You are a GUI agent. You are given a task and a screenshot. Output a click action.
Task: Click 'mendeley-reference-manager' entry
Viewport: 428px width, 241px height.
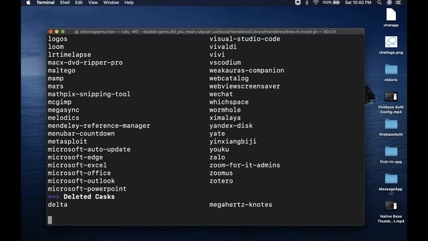[99, 126]
